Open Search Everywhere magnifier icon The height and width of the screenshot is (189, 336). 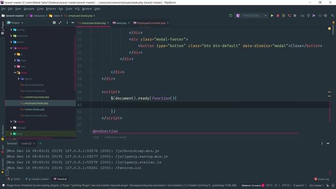pos(332,16)
